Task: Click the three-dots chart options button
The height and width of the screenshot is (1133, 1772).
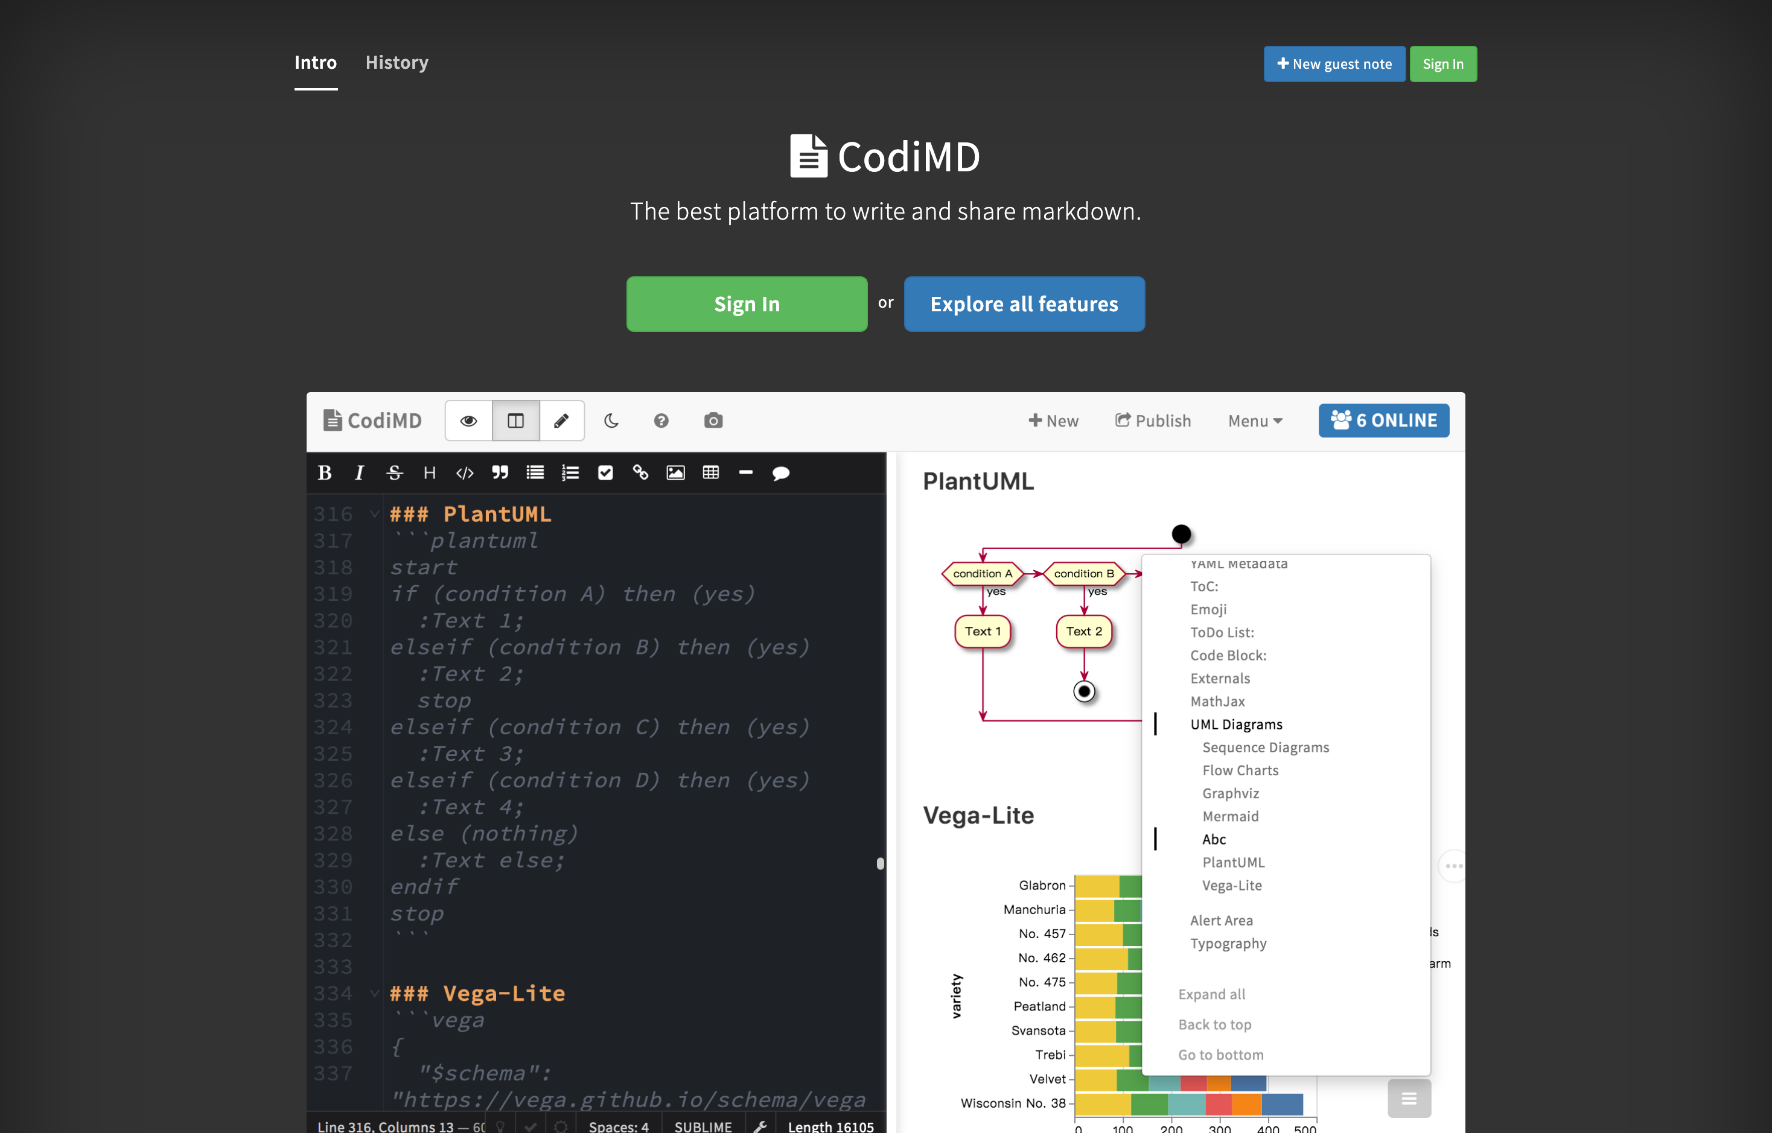Action: (x=1453, y=866)
